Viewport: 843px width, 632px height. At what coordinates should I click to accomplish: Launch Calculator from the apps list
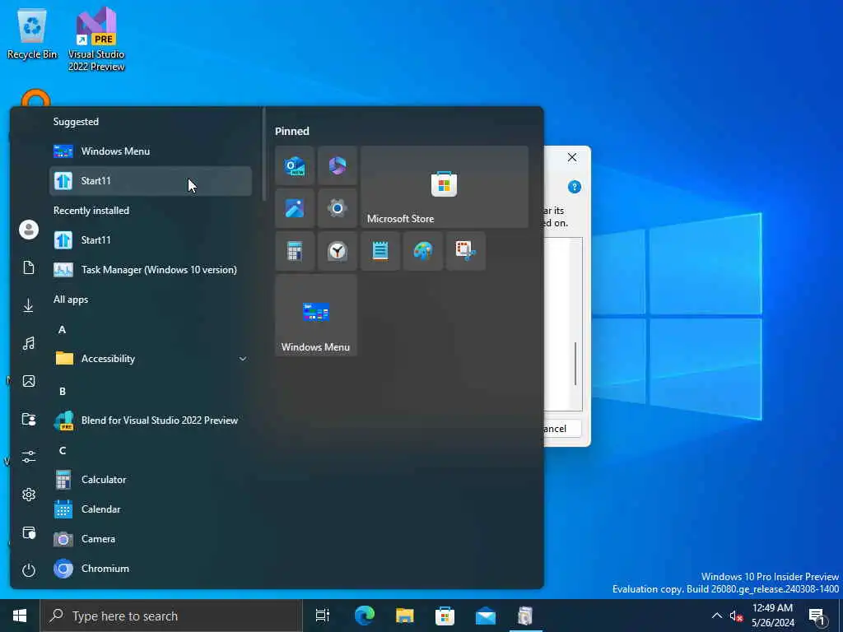coord(151,480)
